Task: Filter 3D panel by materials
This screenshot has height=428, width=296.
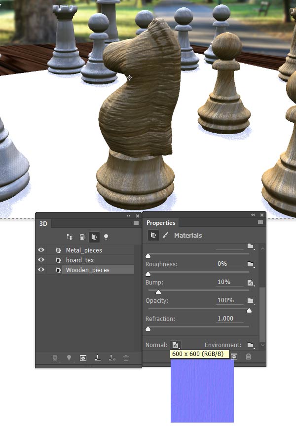Action: (x=94, y=237)
